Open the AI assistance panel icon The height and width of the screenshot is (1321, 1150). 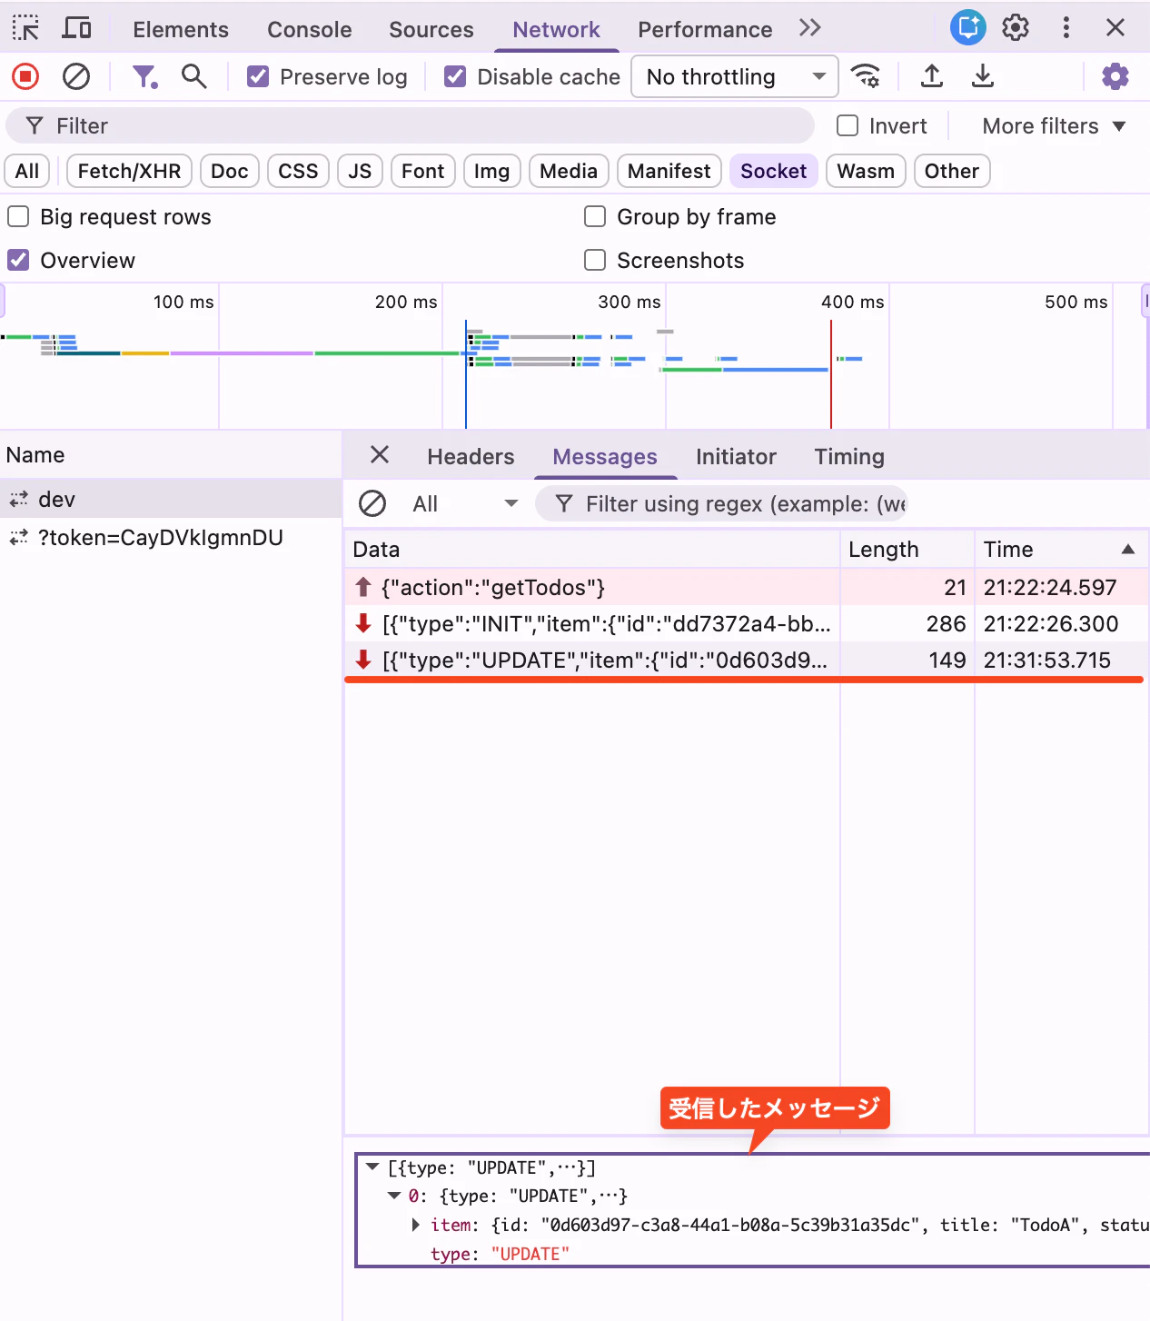(x=968, y=27)
